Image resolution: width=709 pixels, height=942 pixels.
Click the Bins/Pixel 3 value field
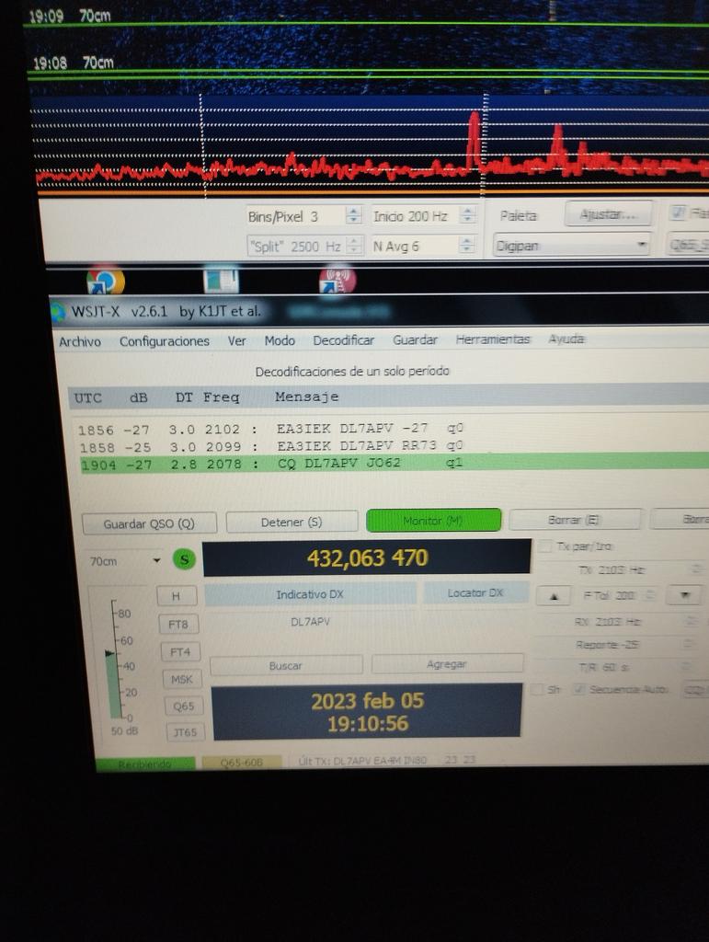(x=297, y=216)
